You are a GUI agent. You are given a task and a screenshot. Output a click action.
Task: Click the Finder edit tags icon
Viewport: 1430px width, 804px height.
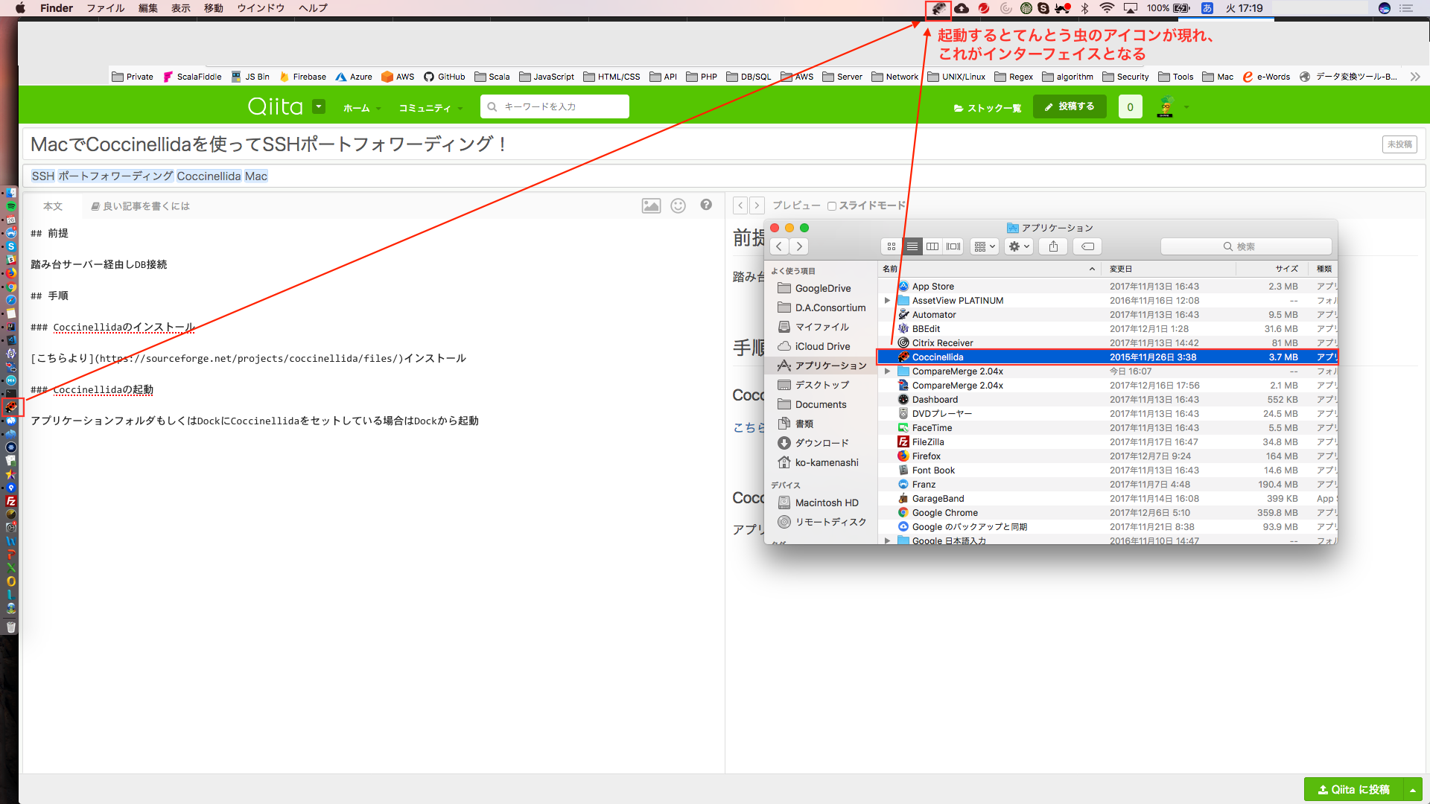pyautogui.click(x=1087, y=246)
